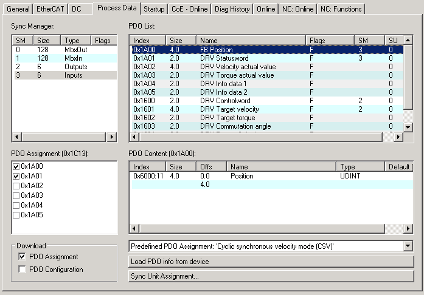The height and width of the screenshot is (295, 424).
Task: Click the PDO List SM column header
Action: click(369, 41)
